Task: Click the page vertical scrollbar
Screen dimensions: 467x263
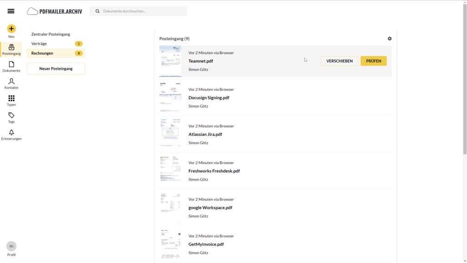Action: click(465, 78)
